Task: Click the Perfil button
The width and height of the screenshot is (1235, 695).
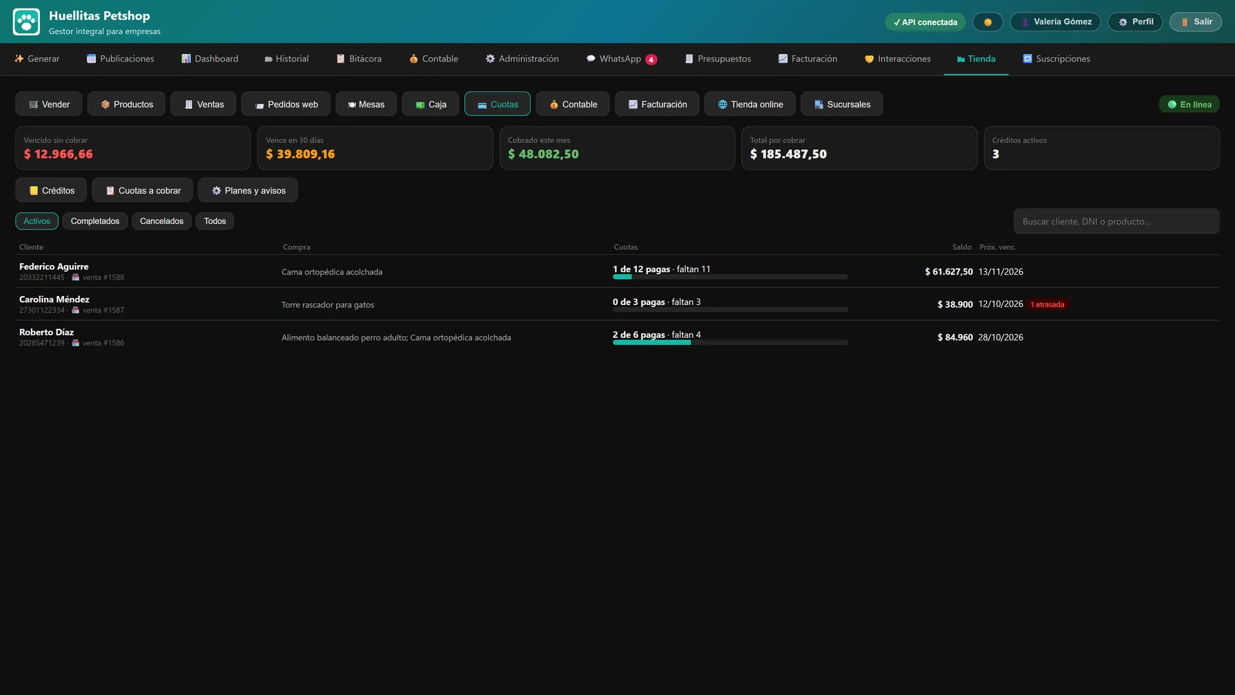Action: (x=1135, y=22)
